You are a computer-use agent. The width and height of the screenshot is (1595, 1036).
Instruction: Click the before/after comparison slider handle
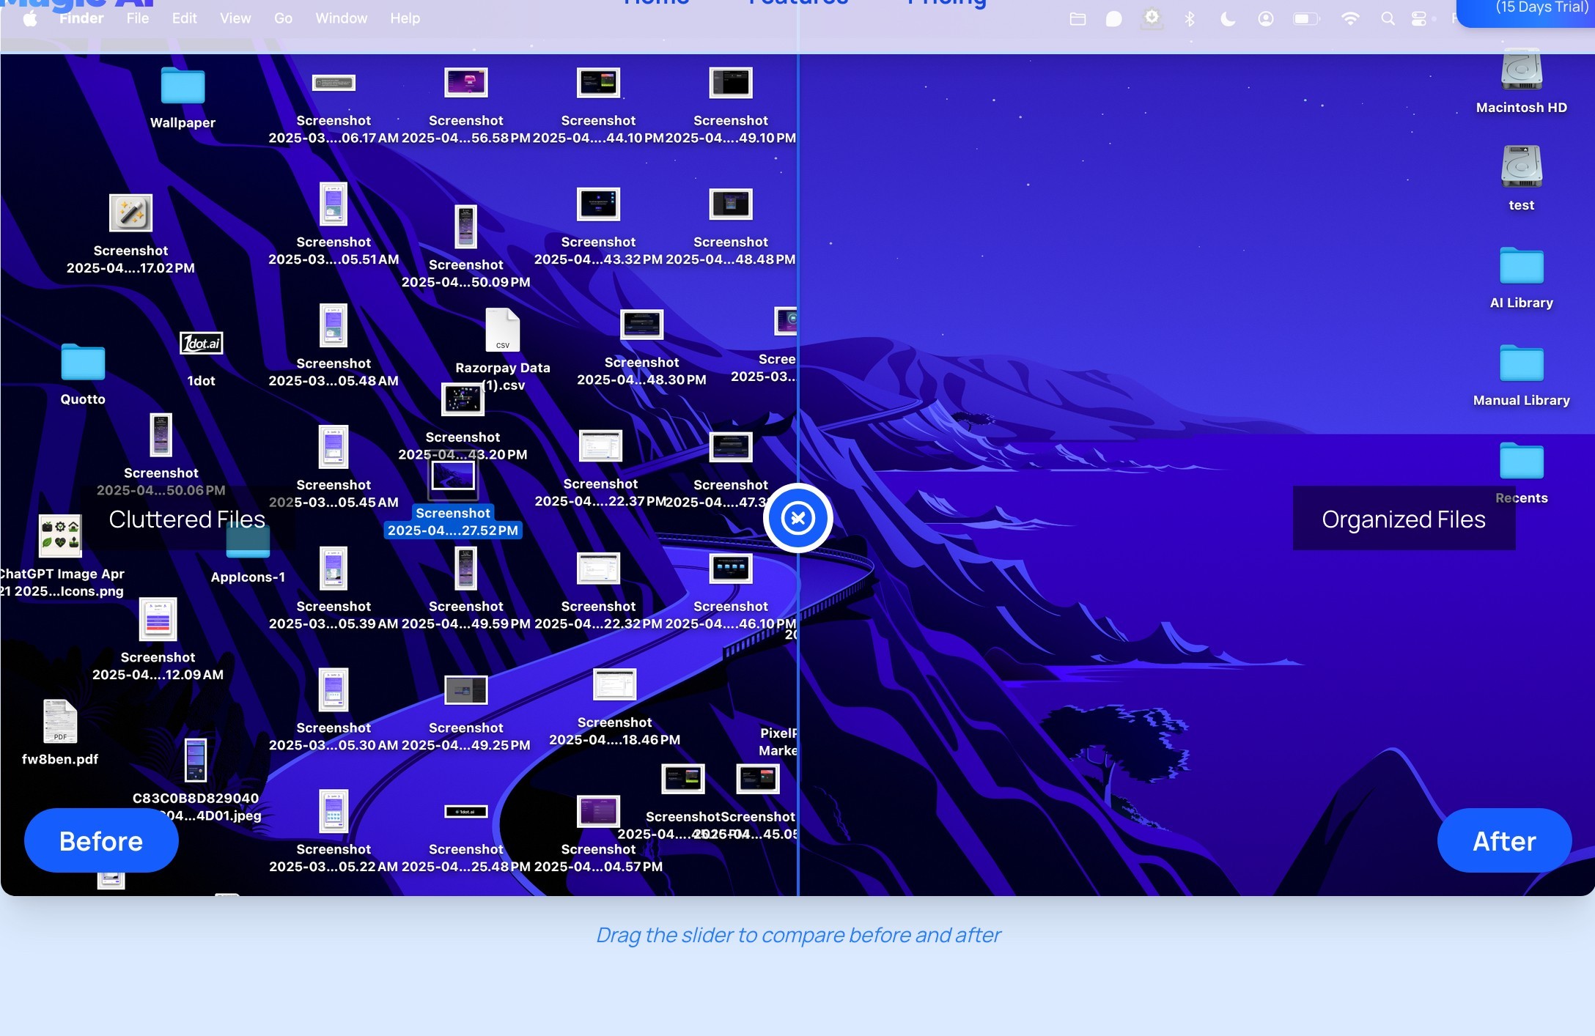tap(797, 518)
